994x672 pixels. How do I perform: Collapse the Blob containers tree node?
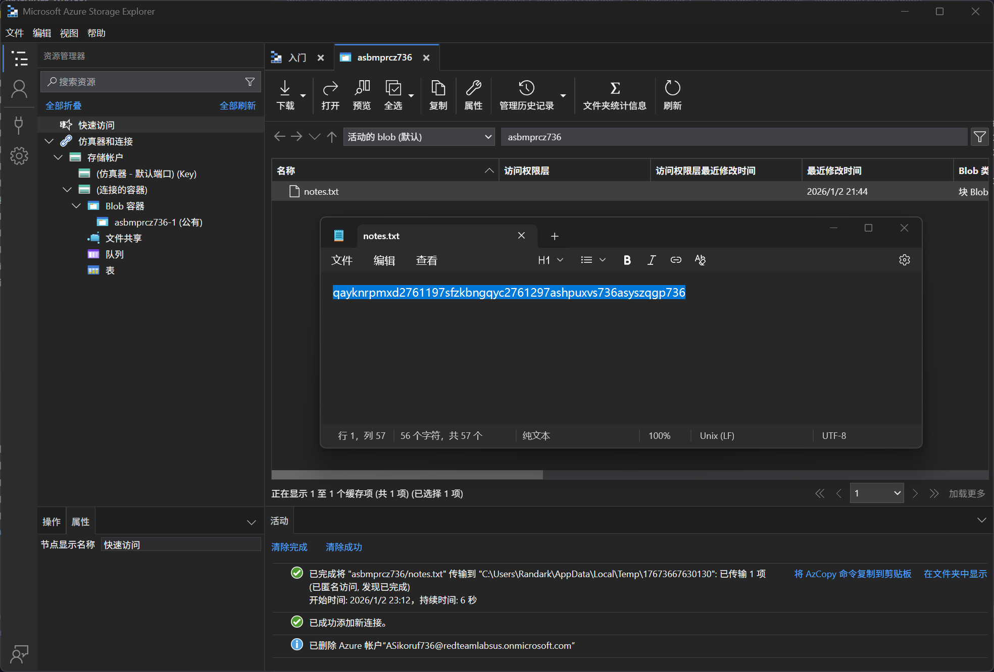[x=76, y=206]
